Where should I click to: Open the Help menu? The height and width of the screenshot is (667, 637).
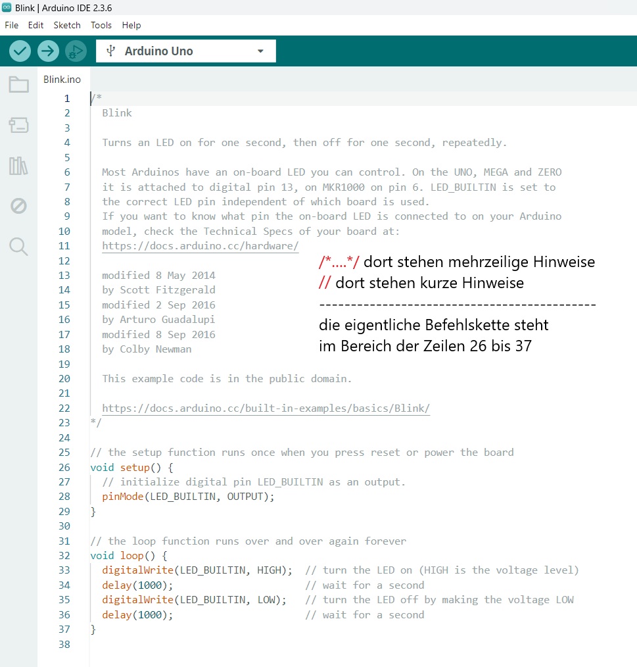(x=131, y=25)
